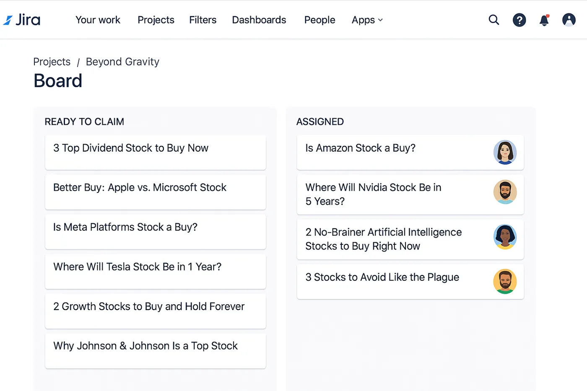Open card Why Johnson & Johnson Is a Top Stock
Image resolution: width=587 pixels, height=391 pixels.
click(156, 351)
